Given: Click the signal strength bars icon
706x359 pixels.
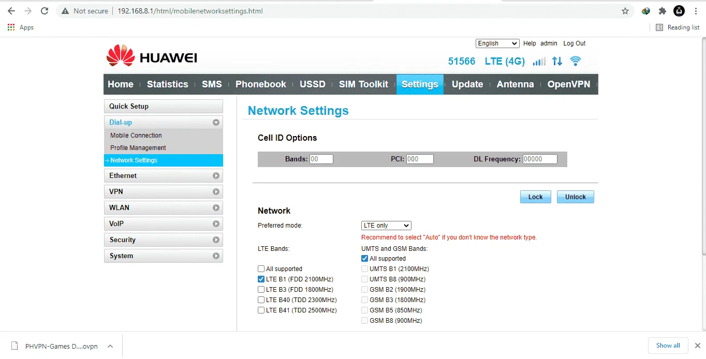Looking at the screenshot, I should click(x=539, y=62).
